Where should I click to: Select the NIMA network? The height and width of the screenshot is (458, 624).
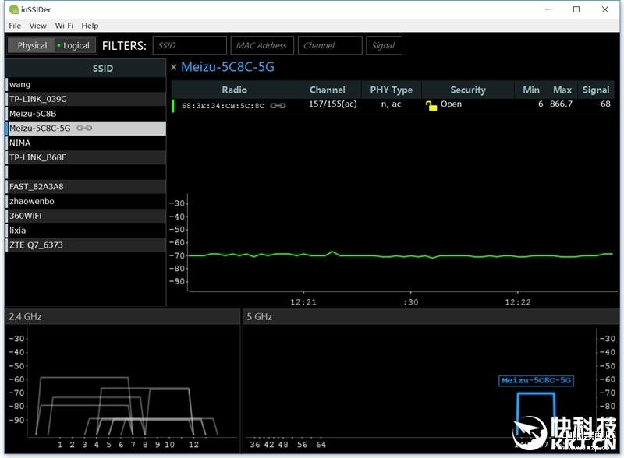click(86, 143)
